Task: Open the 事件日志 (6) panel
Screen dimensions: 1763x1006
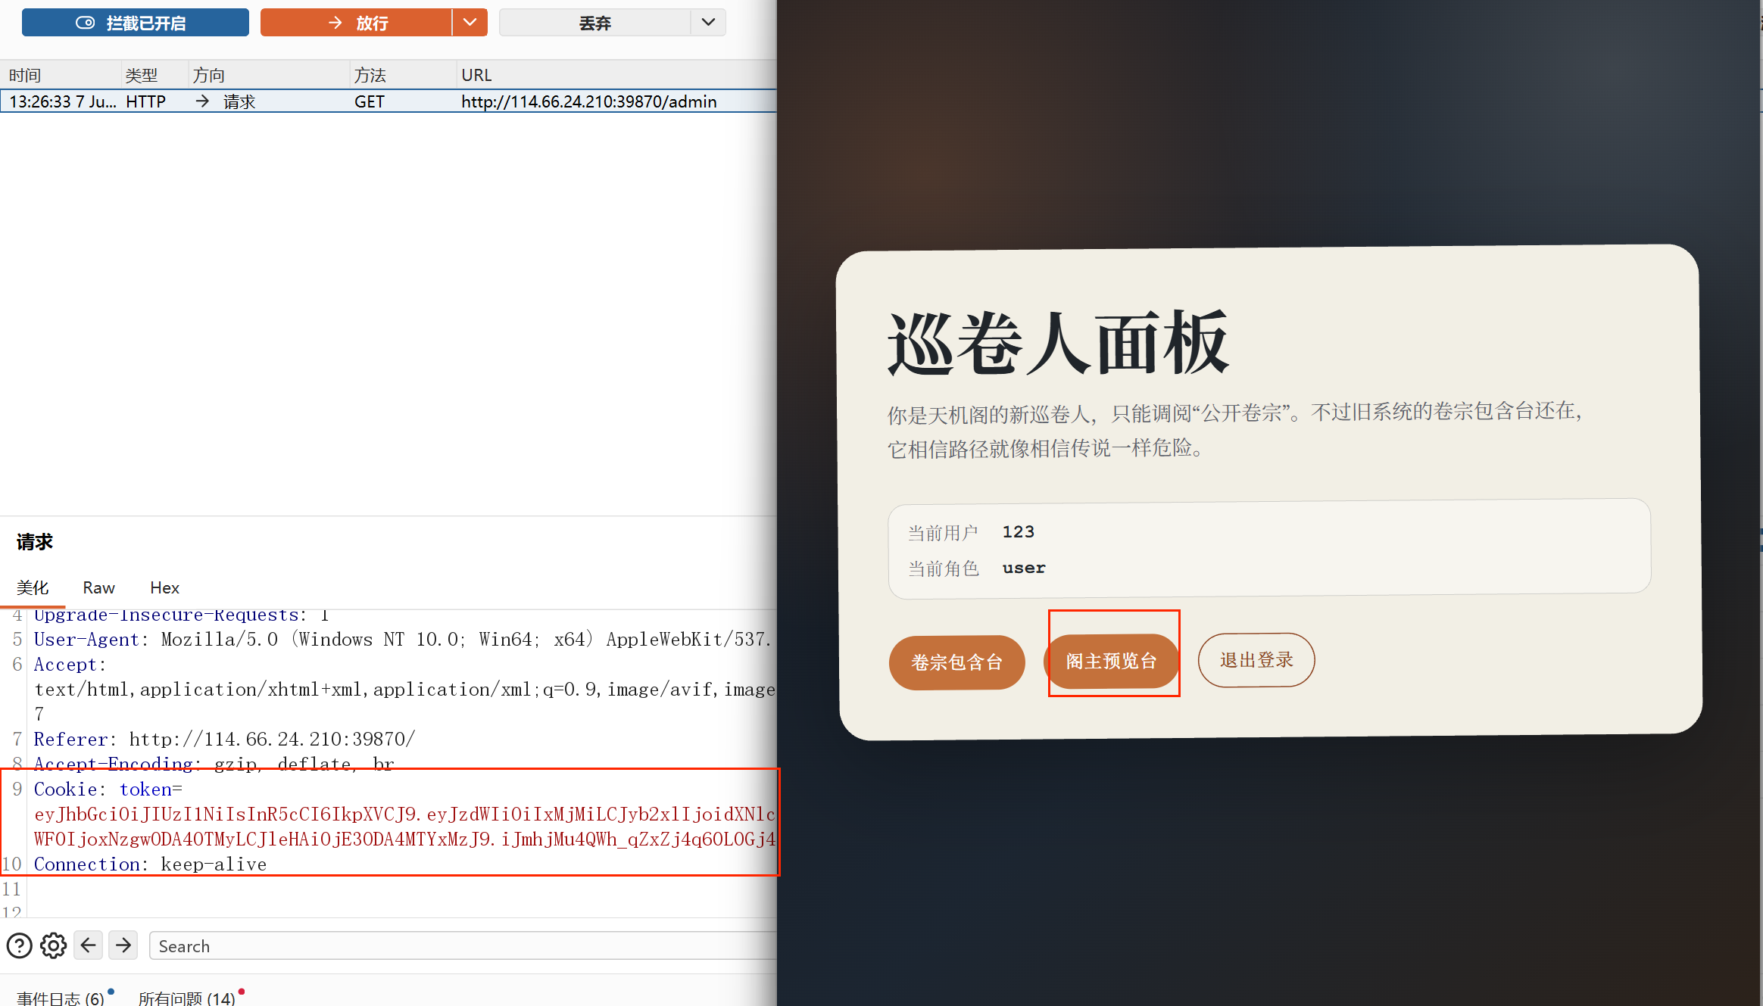Action: pyautogui.click(x=61, y=998)
